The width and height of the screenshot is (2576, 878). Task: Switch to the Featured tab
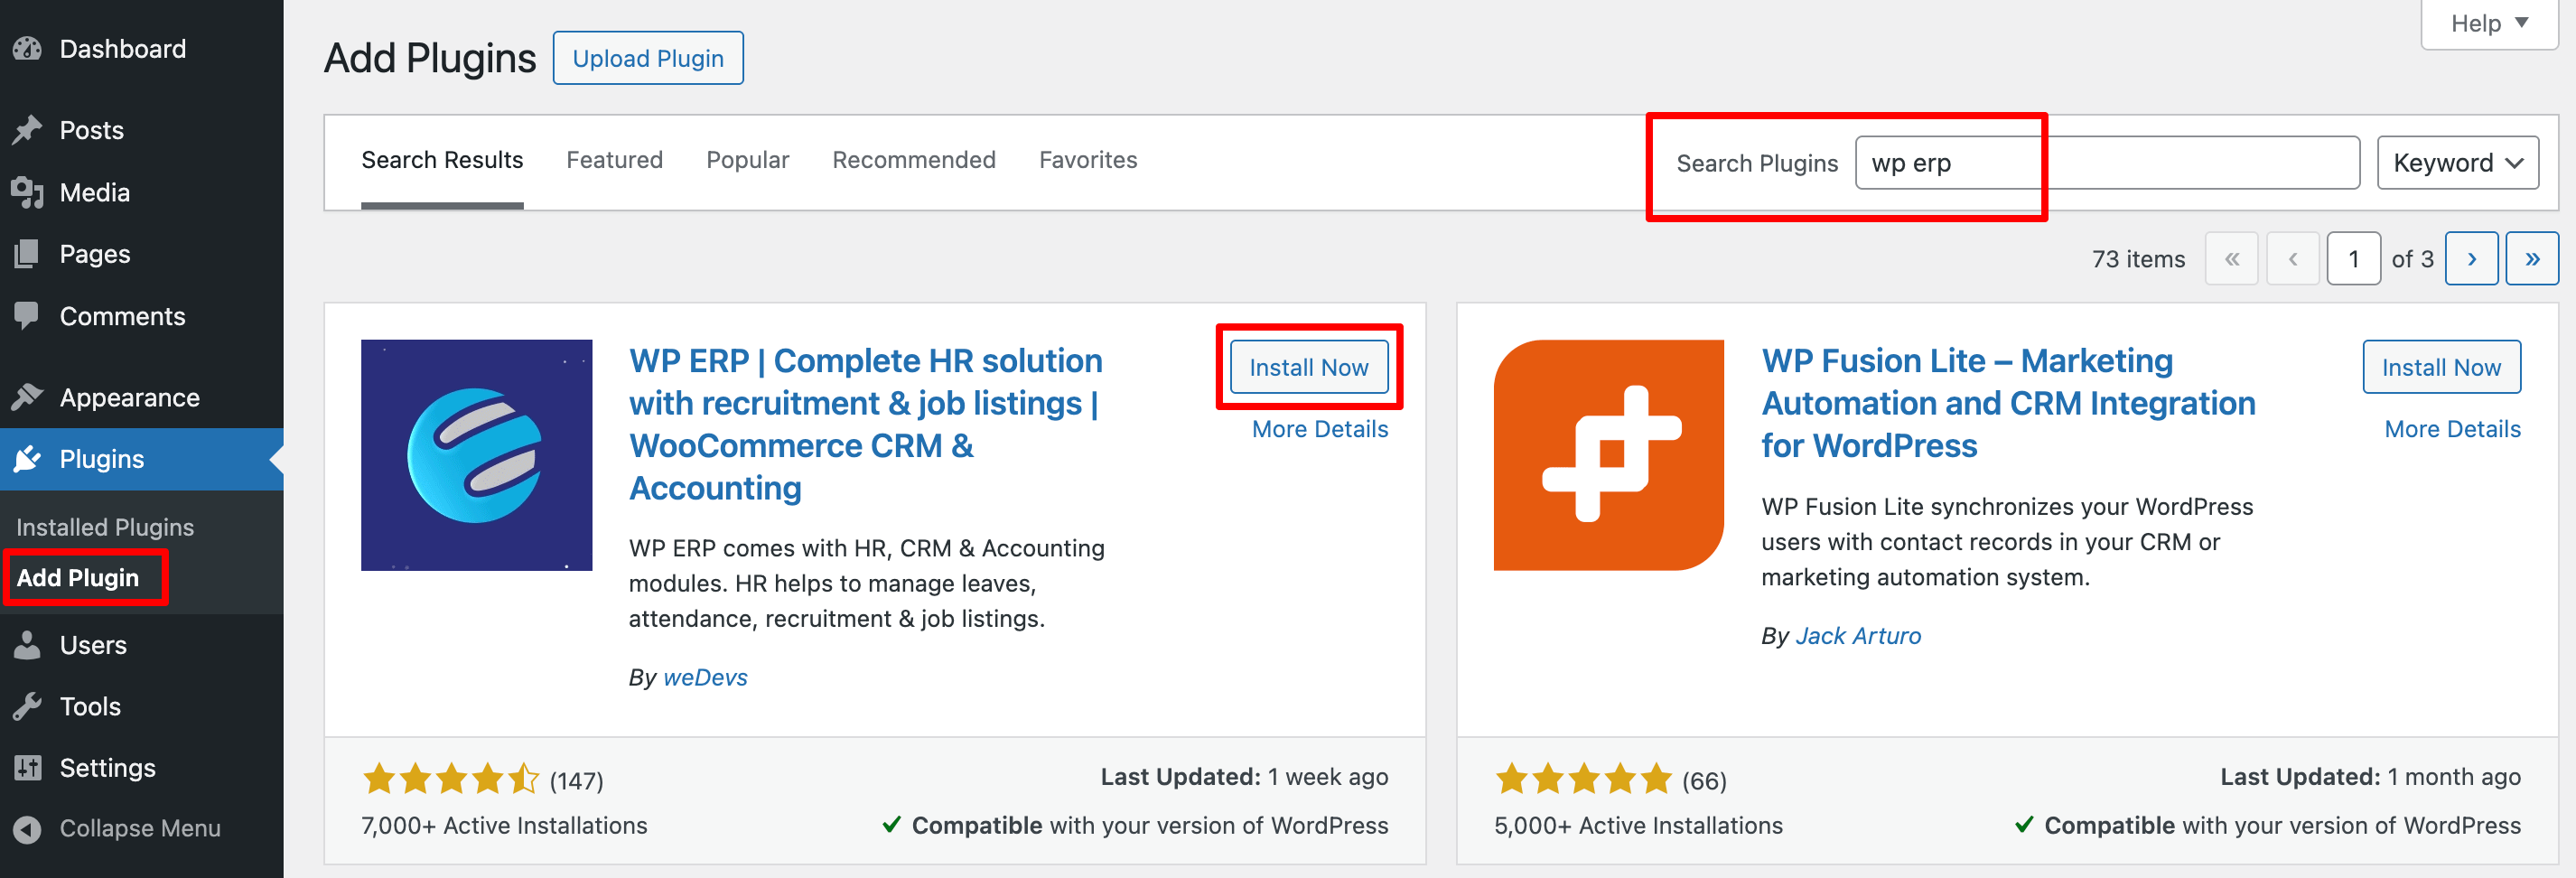point(614,160)
